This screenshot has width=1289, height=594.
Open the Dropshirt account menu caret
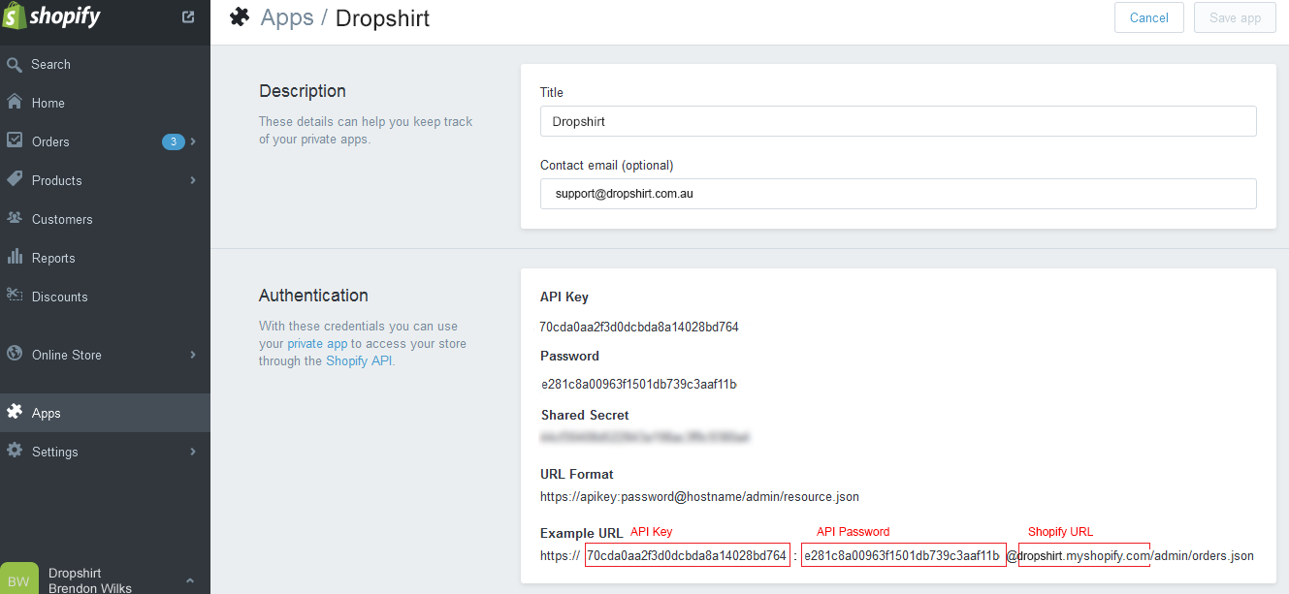point(189,579)
